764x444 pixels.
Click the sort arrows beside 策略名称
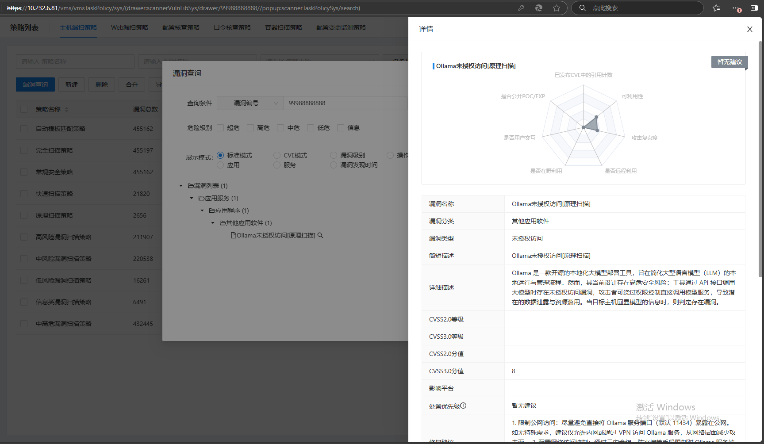click(x=66, y=109)
